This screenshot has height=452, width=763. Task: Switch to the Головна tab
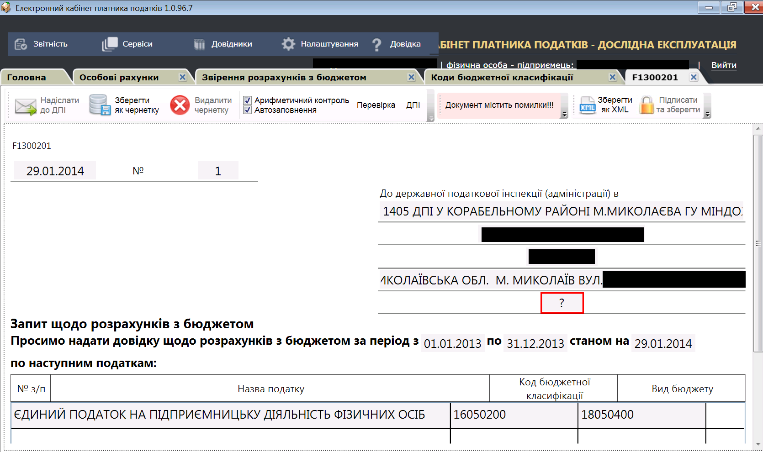pyautogui.click(x=26, y=78)
